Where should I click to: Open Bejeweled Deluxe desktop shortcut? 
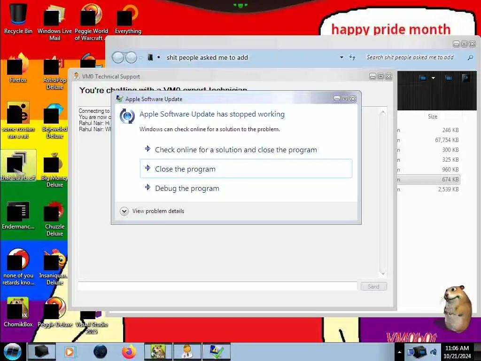click(x=54, y=121)
